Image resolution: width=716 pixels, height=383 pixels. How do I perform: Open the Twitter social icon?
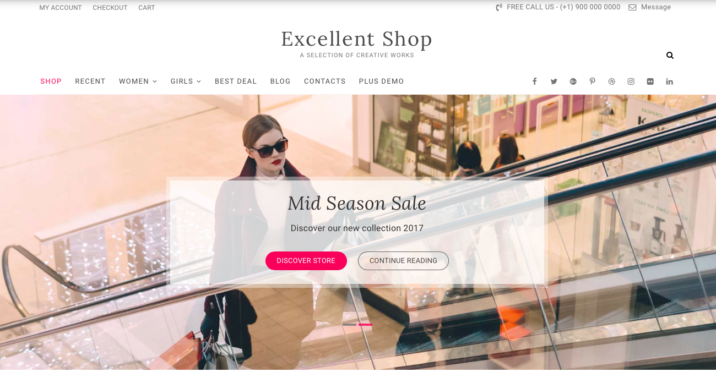coord(554,81)
